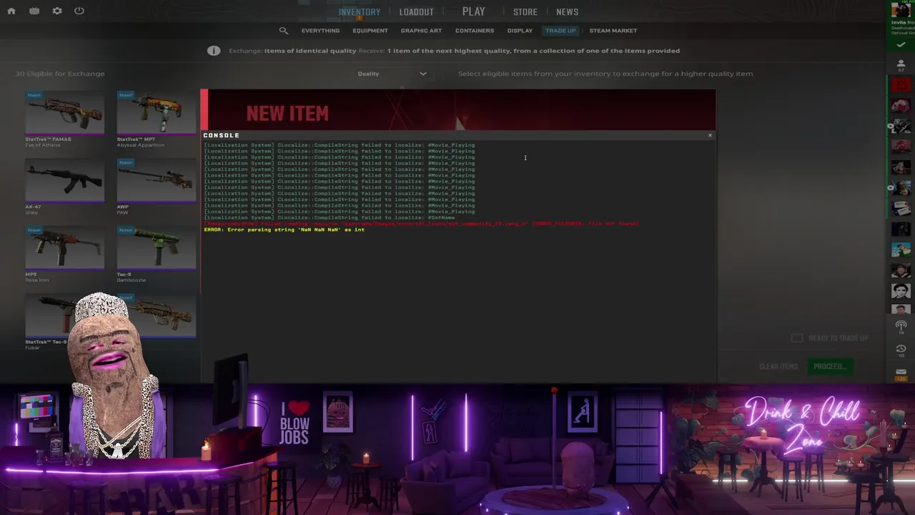This screenshot has height=515, width=915.
Task: Open the Store tab
Action: (525, 12)
